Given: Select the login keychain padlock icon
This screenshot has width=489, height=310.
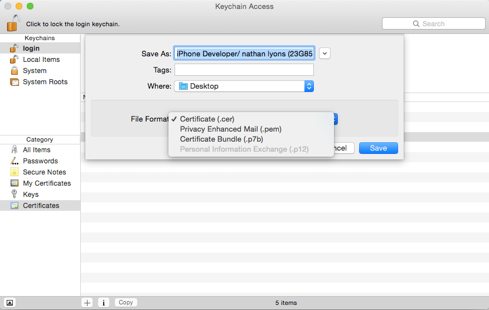Looking at the screenshot, I should coord(14,48).
